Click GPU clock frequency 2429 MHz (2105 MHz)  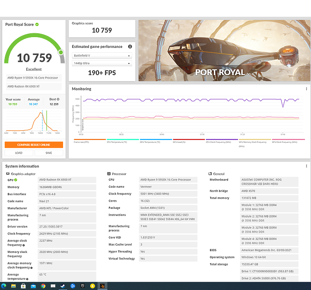click(67, 234)
